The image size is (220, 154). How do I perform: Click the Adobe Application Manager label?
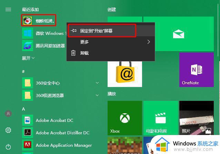click(x=64, y=145)
